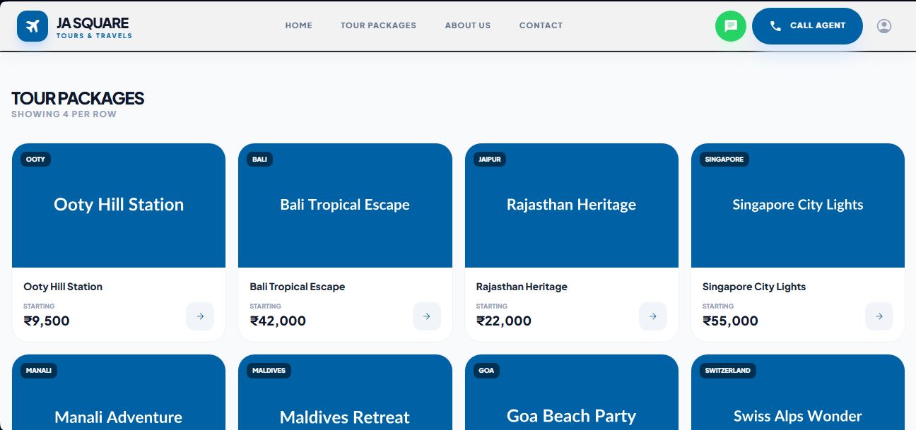
Task: Click the phone icon inside Call Agent button
Action: click(x=775, y=26)
